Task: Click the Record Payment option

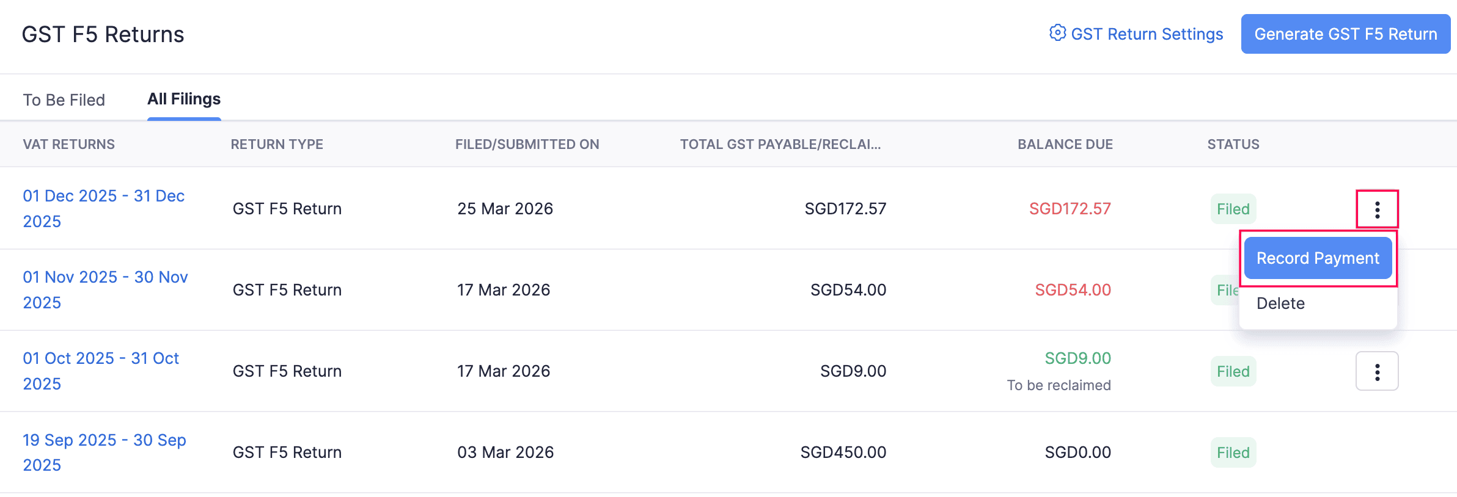Action: [1318, 258]
